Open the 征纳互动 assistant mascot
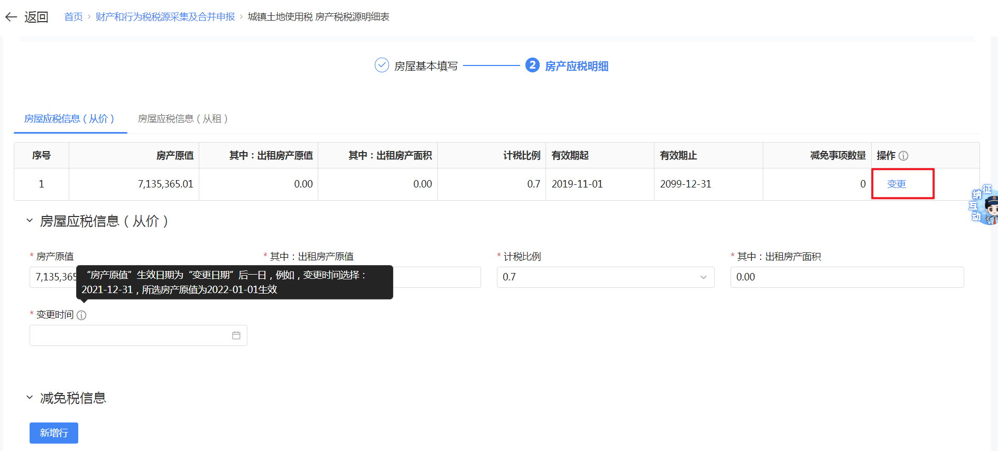 click(985, 205)
